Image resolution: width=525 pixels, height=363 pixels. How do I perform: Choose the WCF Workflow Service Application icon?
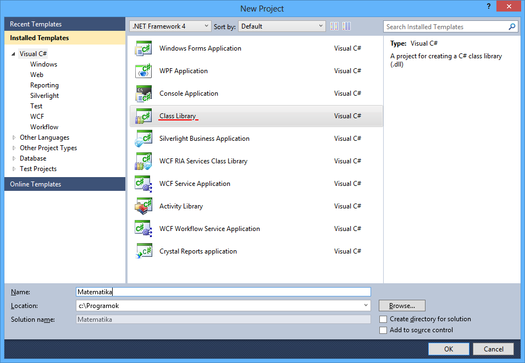pos(143,229)
